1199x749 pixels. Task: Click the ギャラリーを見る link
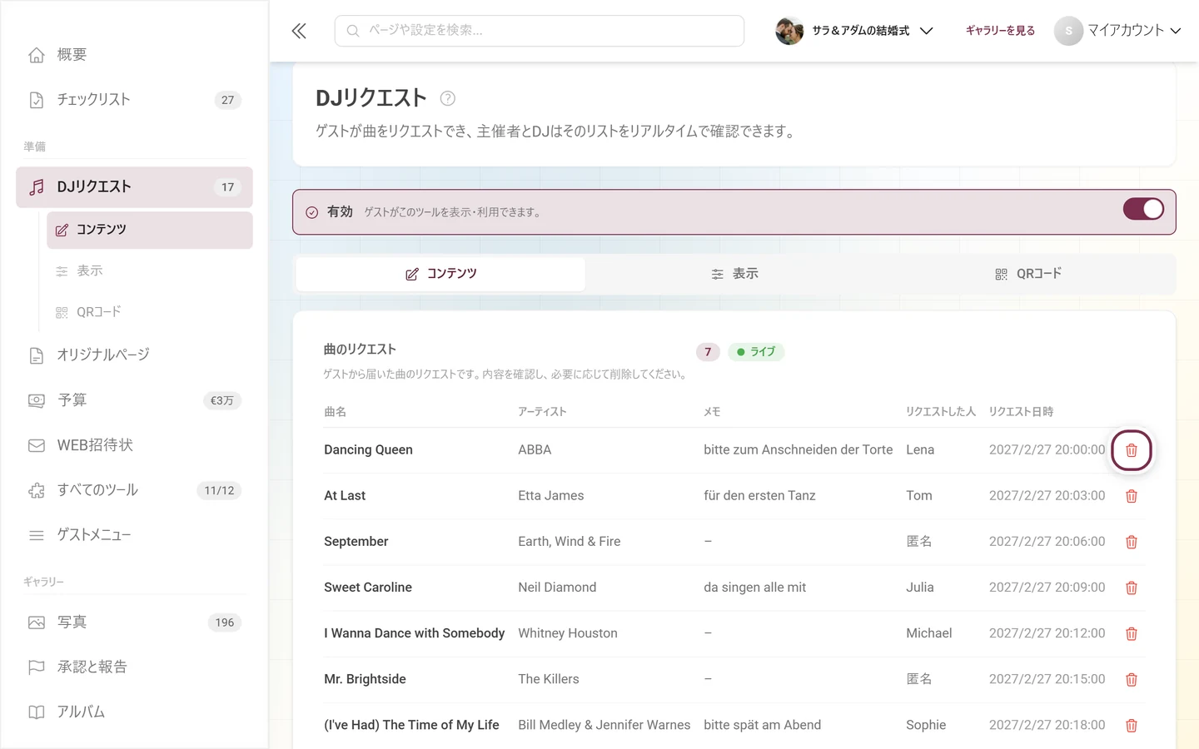click(1000, 31)
